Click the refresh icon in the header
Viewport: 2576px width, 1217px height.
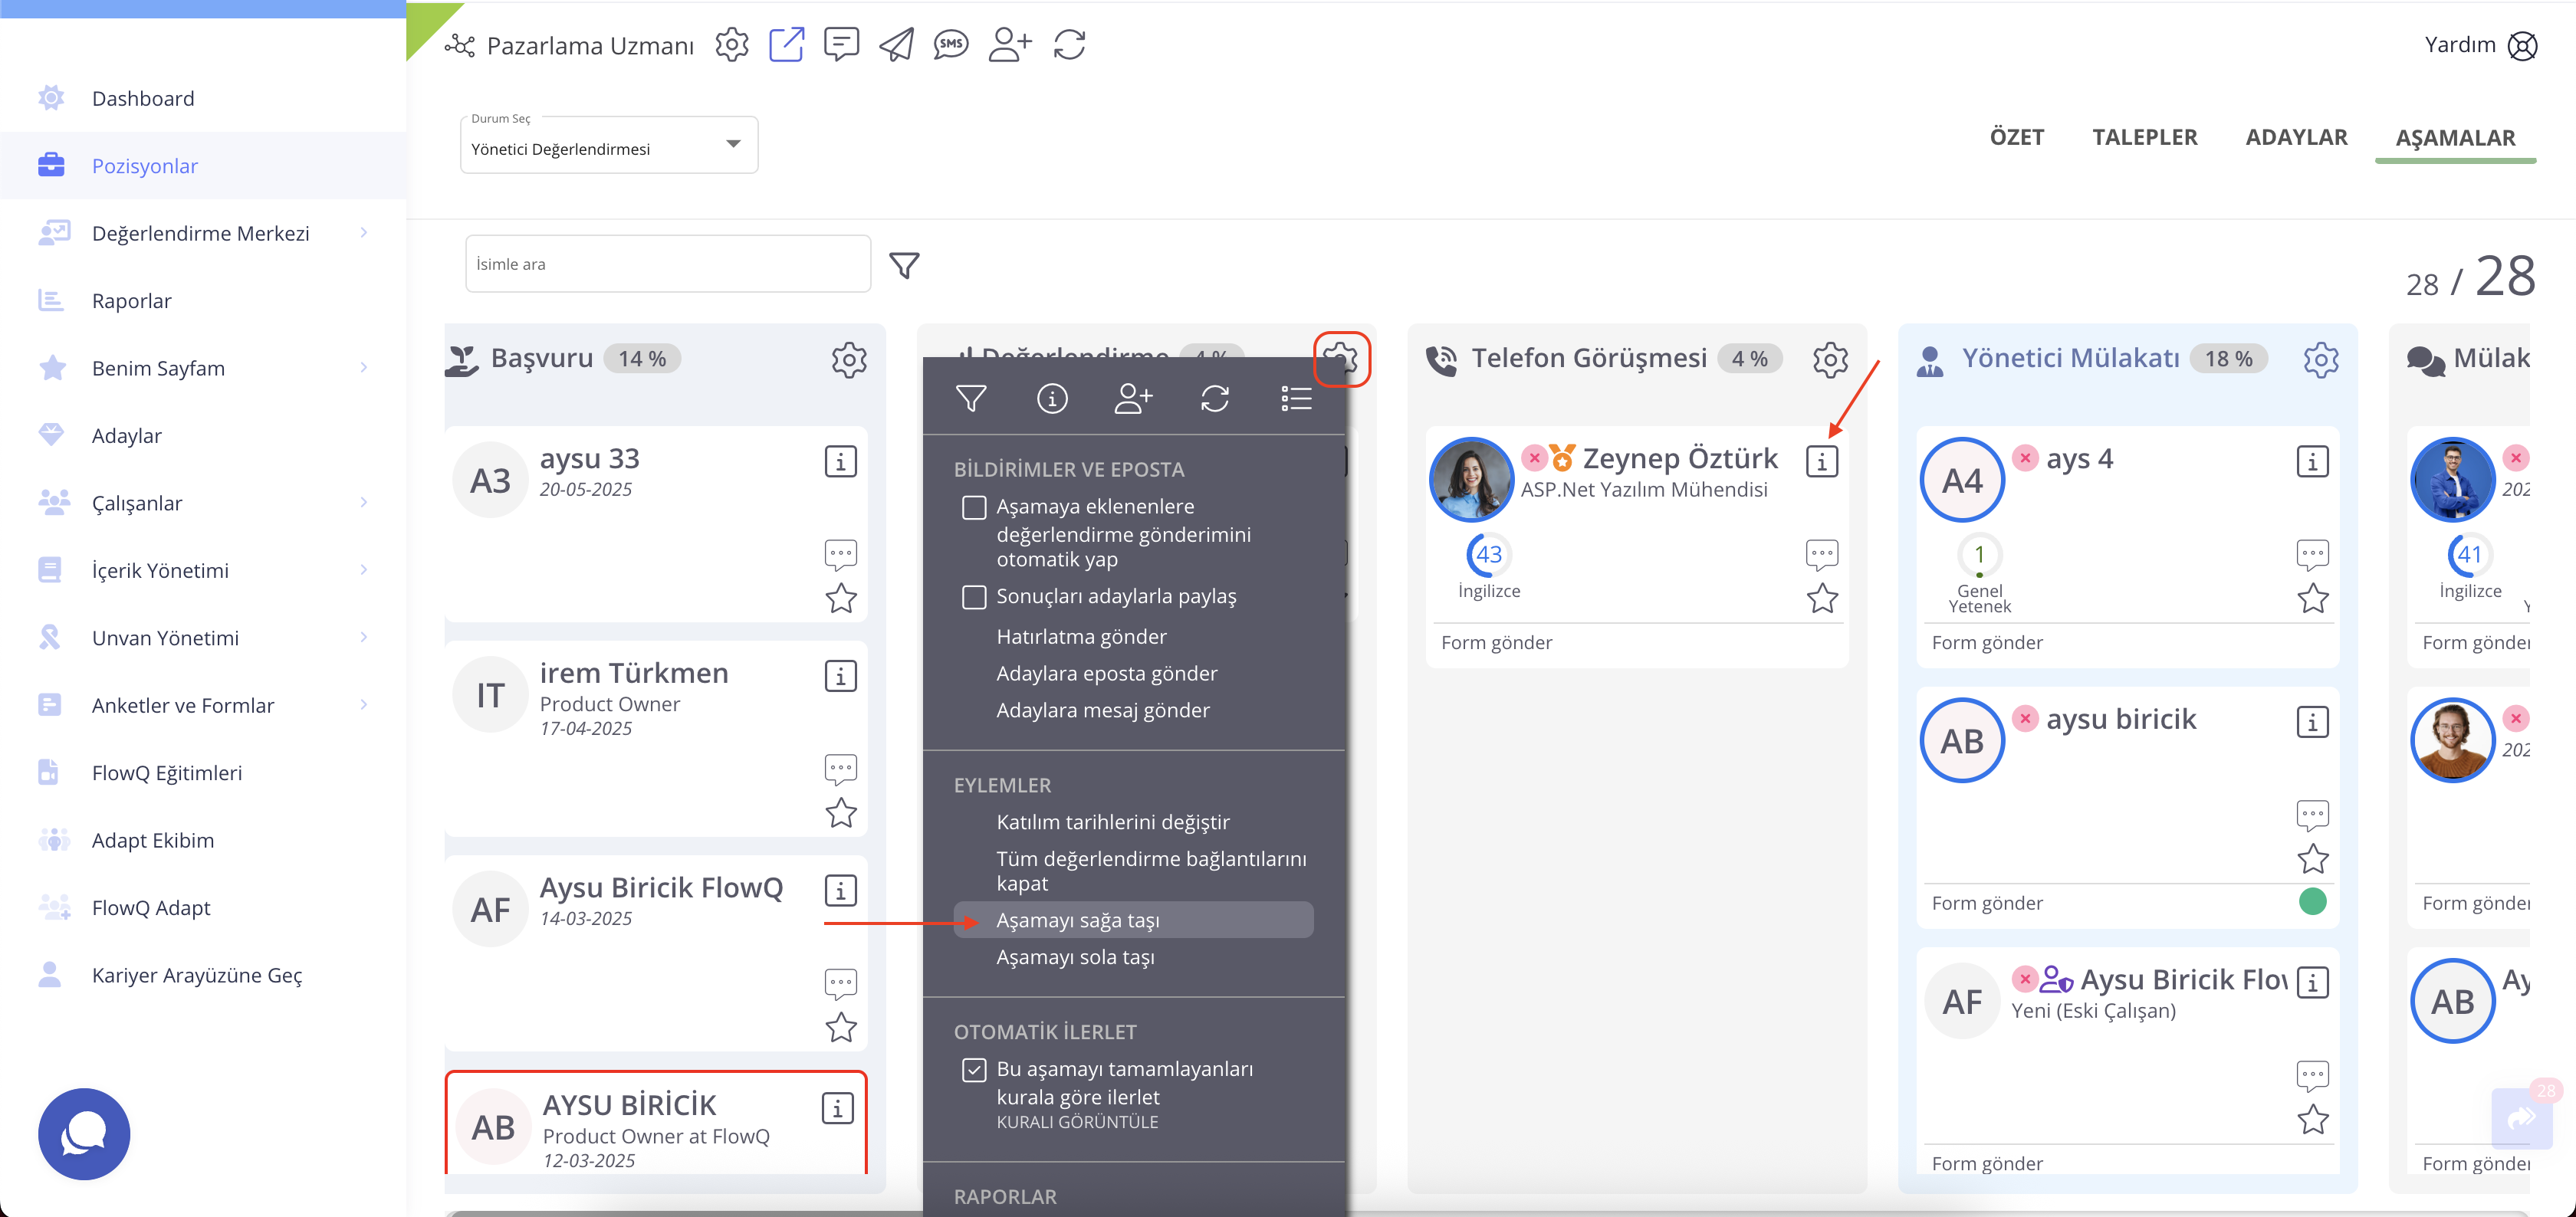1069,45
